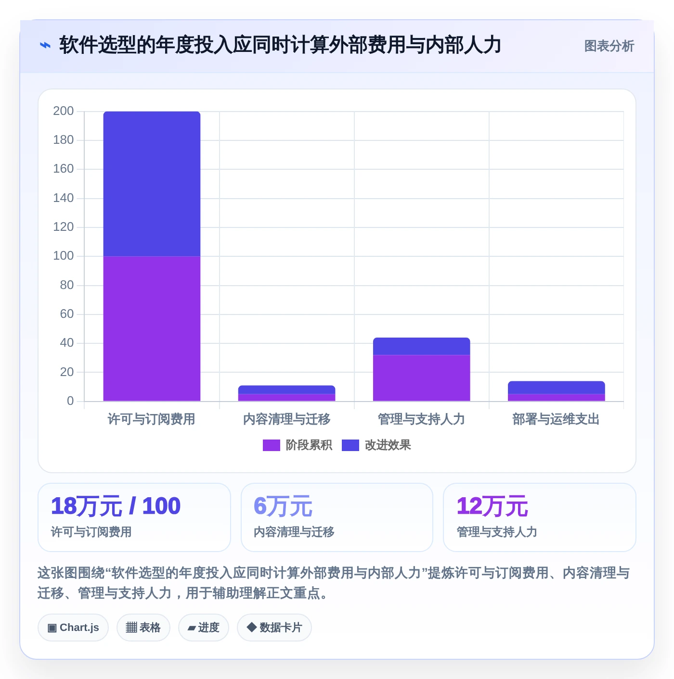
Task: Click the 0 y-axis tick label
Action: pyautogui.click(x=70, y=401)
